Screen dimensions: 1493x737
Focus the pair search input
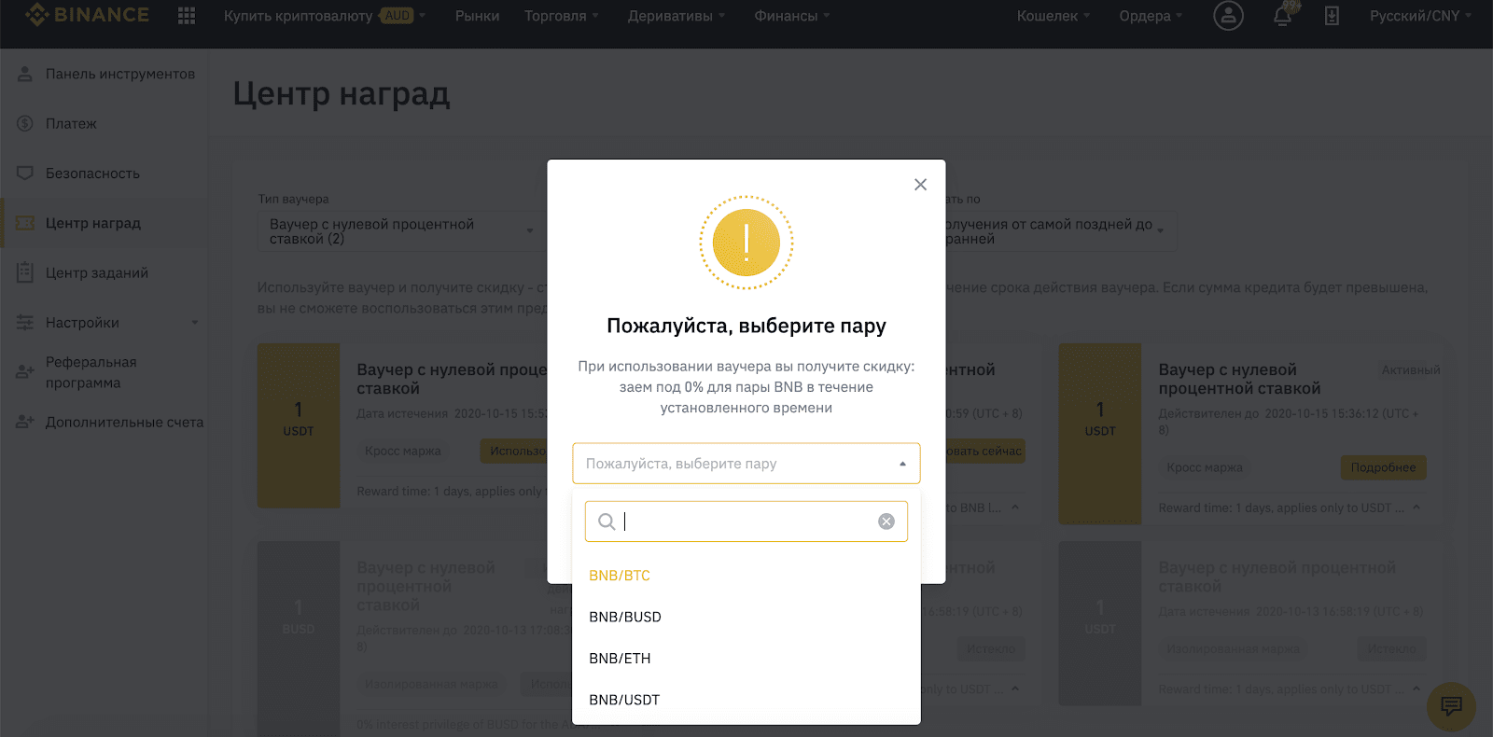(x=746, y=521)
